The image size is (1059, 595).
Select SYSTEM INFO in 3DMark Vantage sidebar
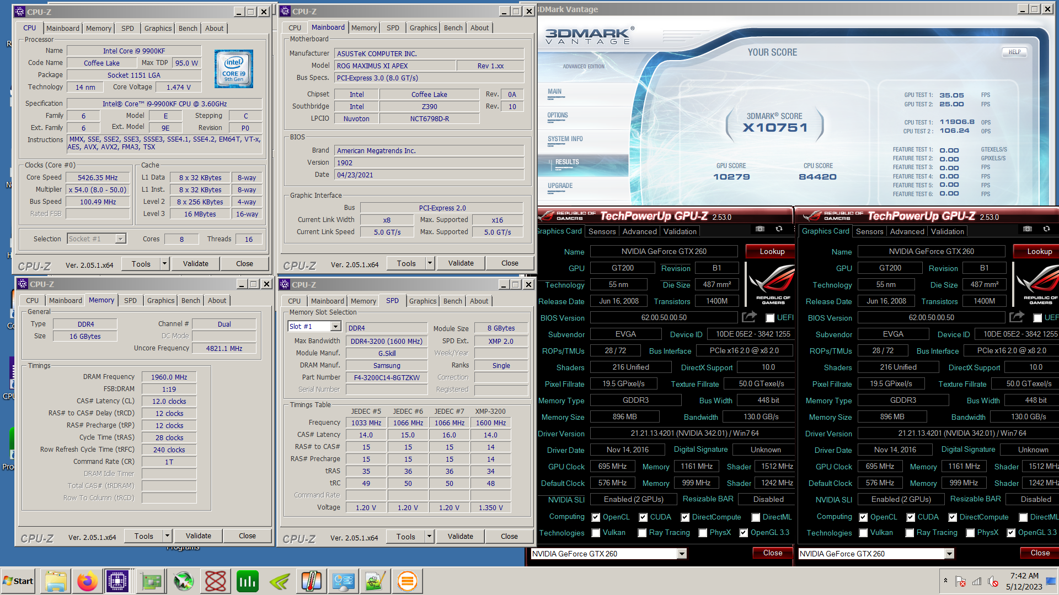(x=565, y=139)
